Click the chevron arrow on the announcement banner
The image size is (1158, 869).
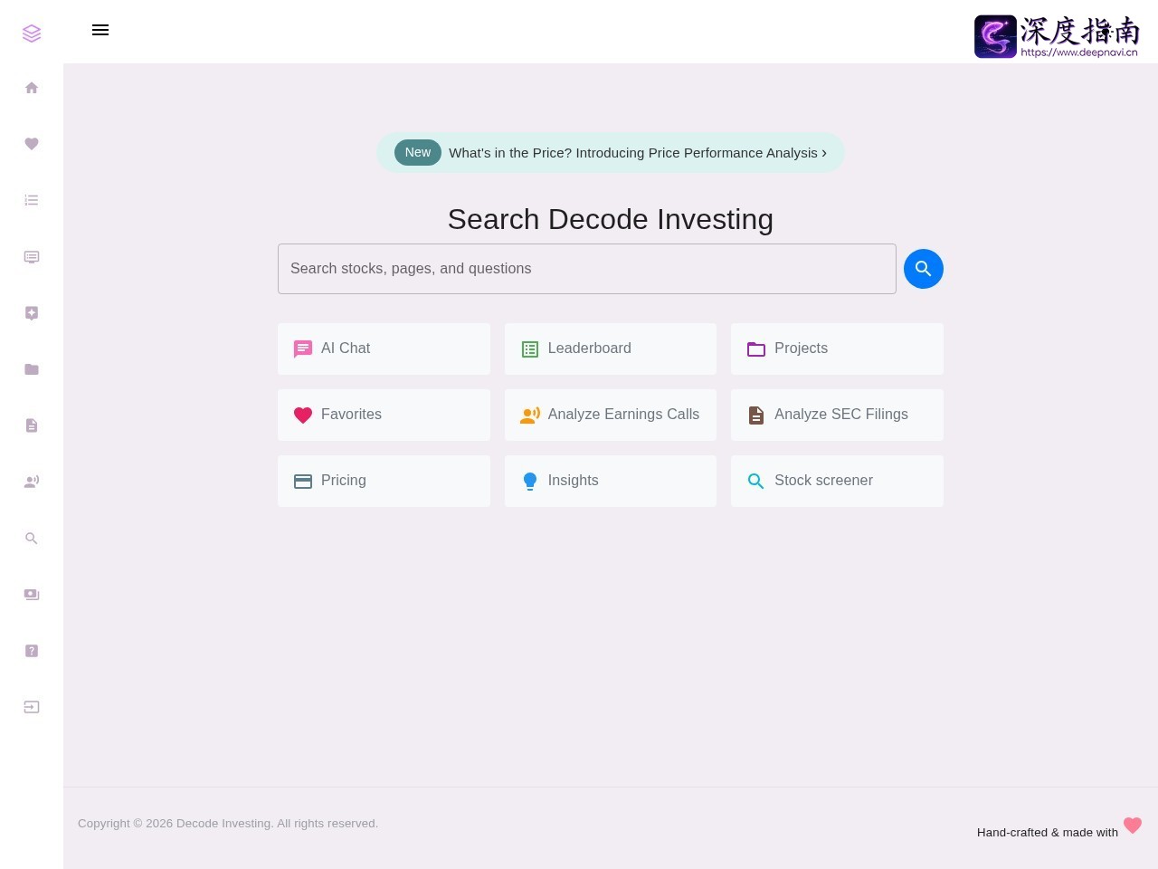pyautogui.click(x=824, y=153)
